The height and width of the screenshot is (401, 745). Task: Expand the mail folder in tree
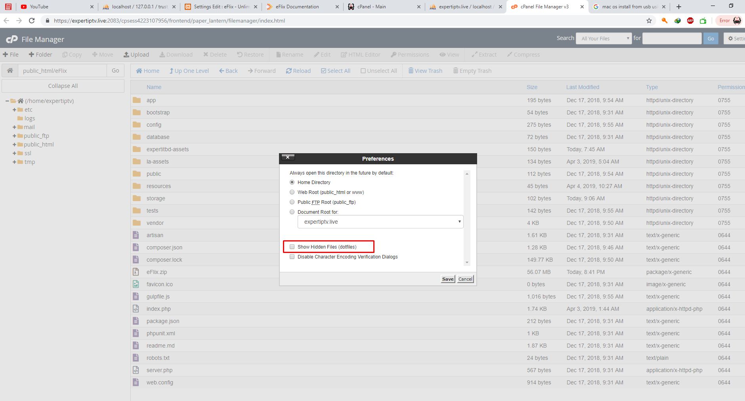(14, 127)
